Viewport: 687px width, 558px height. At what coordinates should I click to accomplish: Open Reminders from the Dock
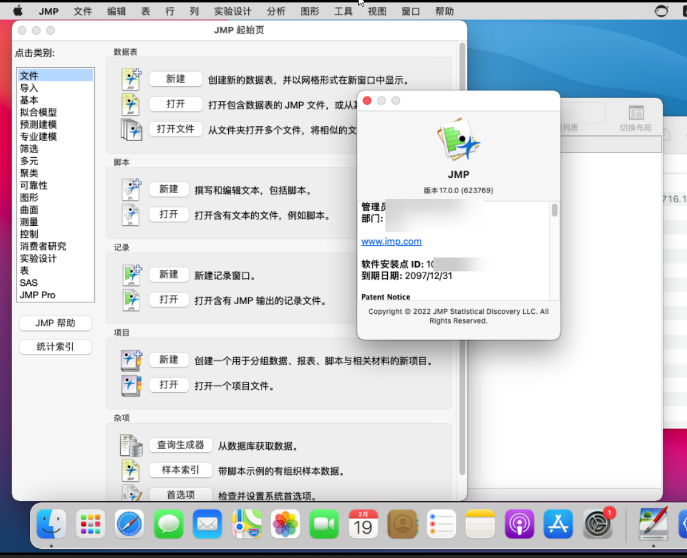(x=441, y=524)
